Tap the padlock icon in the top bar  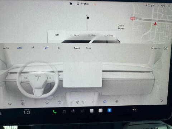71,3
